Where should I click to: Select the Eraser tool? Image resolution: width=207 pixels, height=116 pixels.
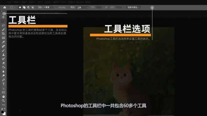pos(3,63)
